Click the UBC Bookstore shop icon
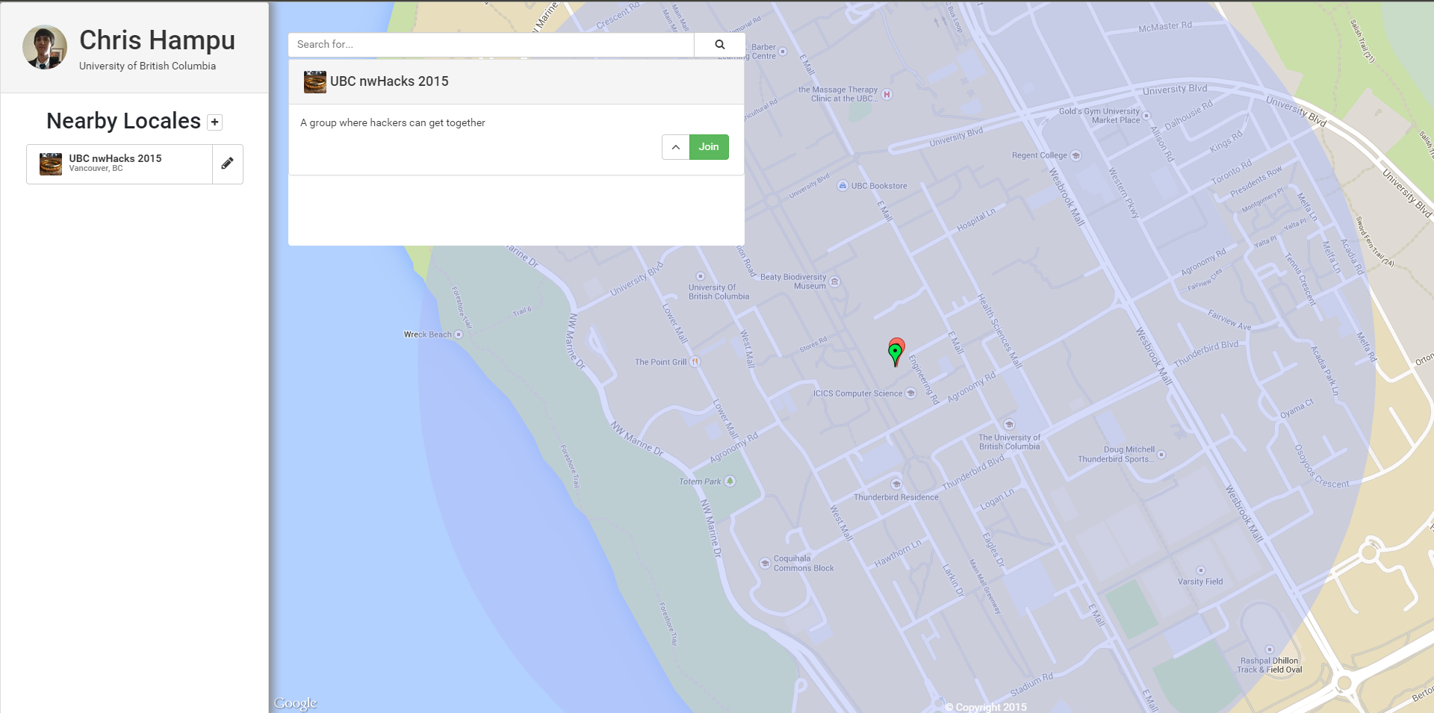 [842, 186]
